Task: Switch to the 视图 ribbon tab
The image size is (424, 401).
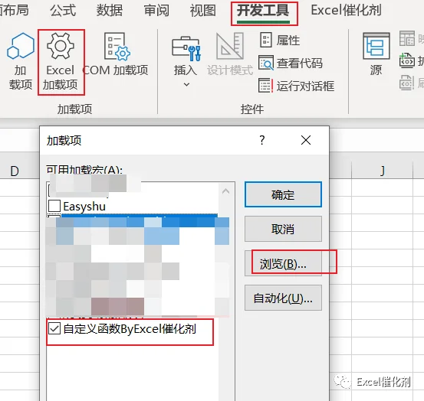Action: point(203,10)
